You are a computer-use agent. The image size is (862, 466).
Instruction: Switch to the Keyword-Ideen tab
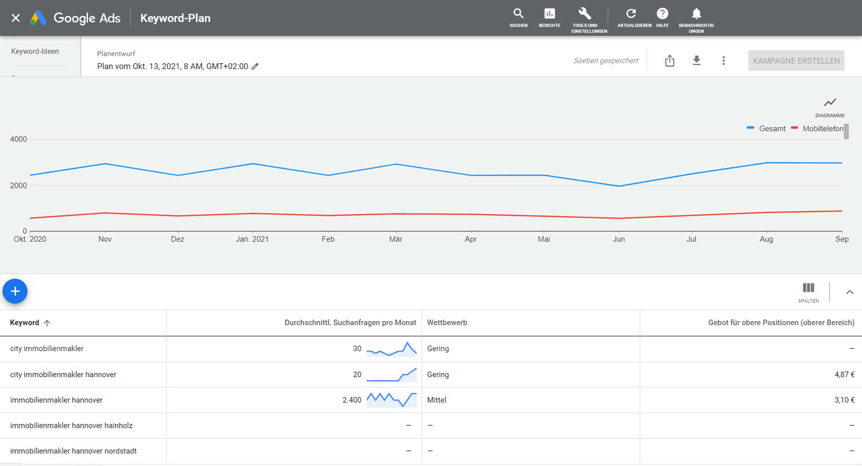click(x=35, y=52)
